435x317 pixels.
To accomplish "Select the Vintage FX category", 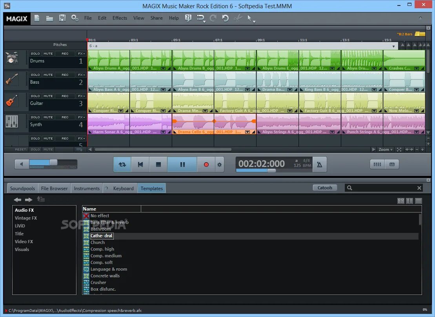I will tap(26, 218).
